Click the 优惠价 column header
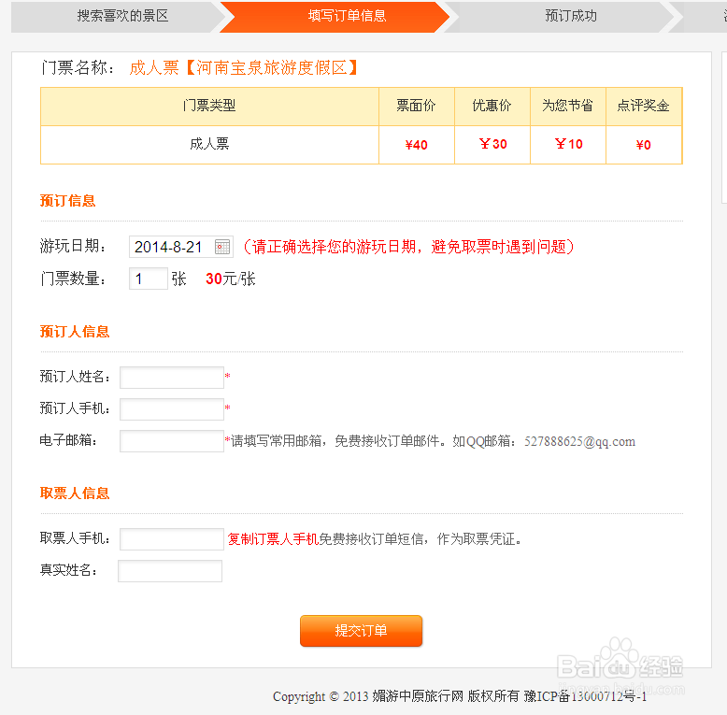This screenshot has width=727, height=715. [x=492, y=107]
